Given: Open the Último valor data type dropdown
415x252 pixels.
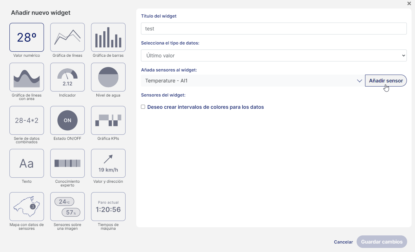Looking at the screenshot, I should pyautogui.click(x=273, y=55).
